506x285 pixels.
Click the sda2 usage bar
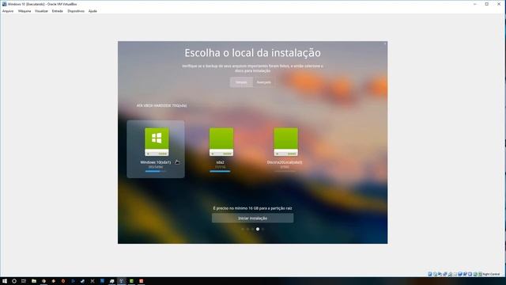click(x=220, y=171)
